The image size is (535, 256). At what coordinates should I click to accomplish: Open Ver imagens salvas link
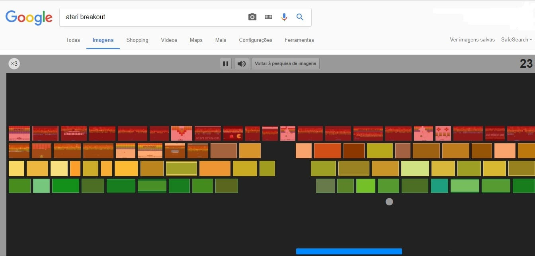tap(472, 39)
